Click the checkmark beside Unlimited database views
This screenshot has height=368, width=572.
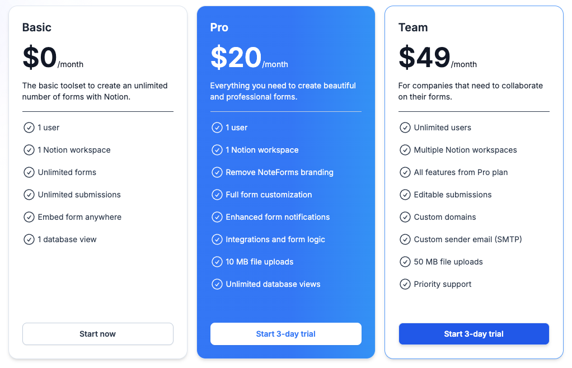click(217, 284)
